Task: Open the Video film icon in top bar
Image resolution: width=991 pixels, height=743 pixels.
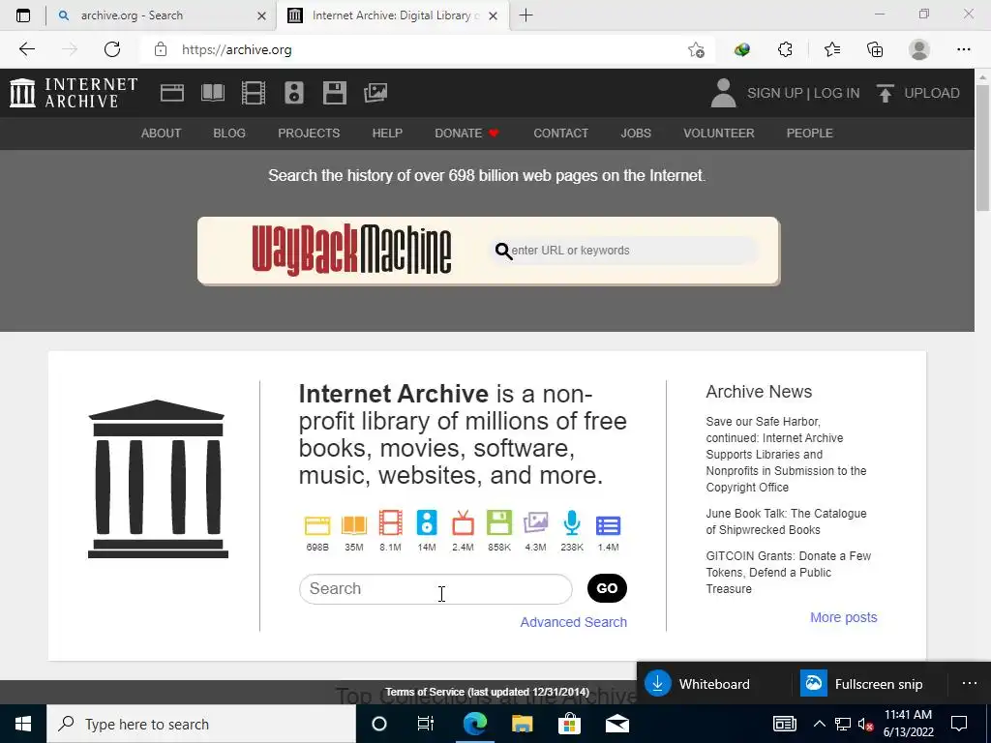Action: [253, 93]
